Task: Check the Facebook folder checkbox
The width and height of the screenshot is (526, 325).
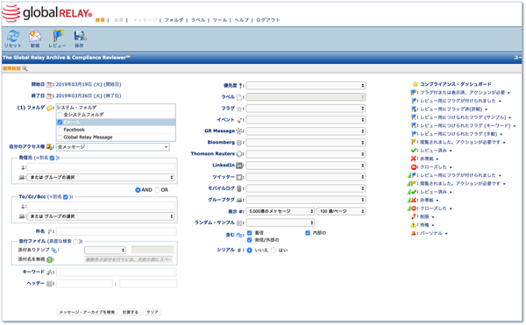Action: 60,130
